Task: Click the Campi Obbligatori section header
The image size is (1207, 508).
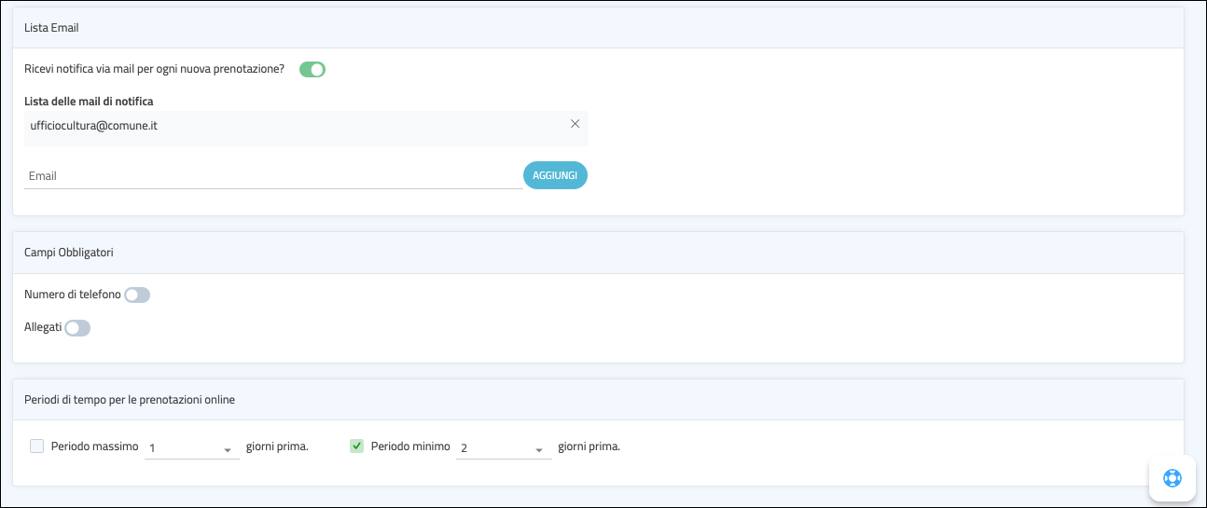Action: click(x=69, y=253)
